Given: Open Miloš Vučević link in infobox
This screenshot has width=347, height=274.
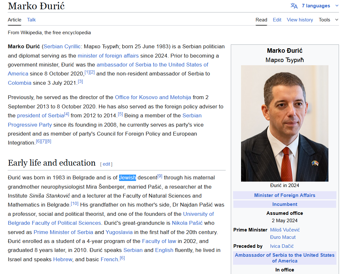Looking at the screenshot, I should coord(285,230).
